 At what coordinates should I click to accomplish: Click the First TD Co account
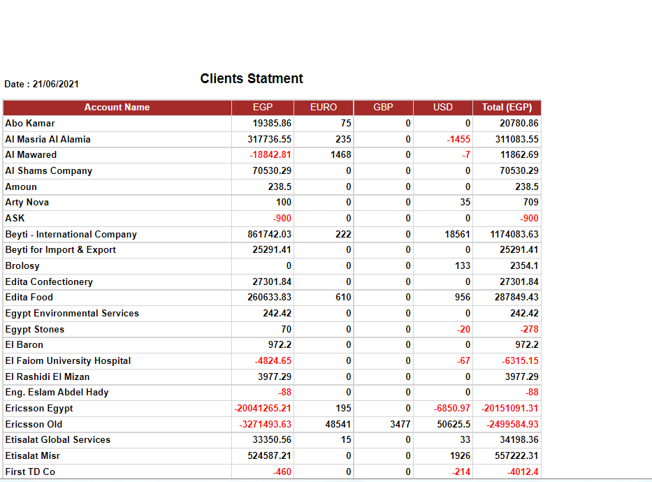point(30,472)
